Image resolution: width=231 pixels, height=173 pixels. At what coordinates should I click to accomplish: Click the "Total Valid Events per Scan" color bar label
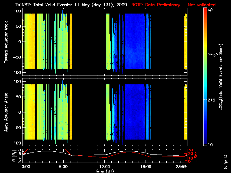click(x=221, y=78)
